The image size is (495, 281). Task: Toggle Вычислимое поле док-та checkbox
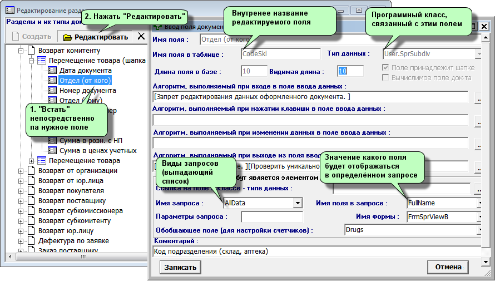[385, 78]
